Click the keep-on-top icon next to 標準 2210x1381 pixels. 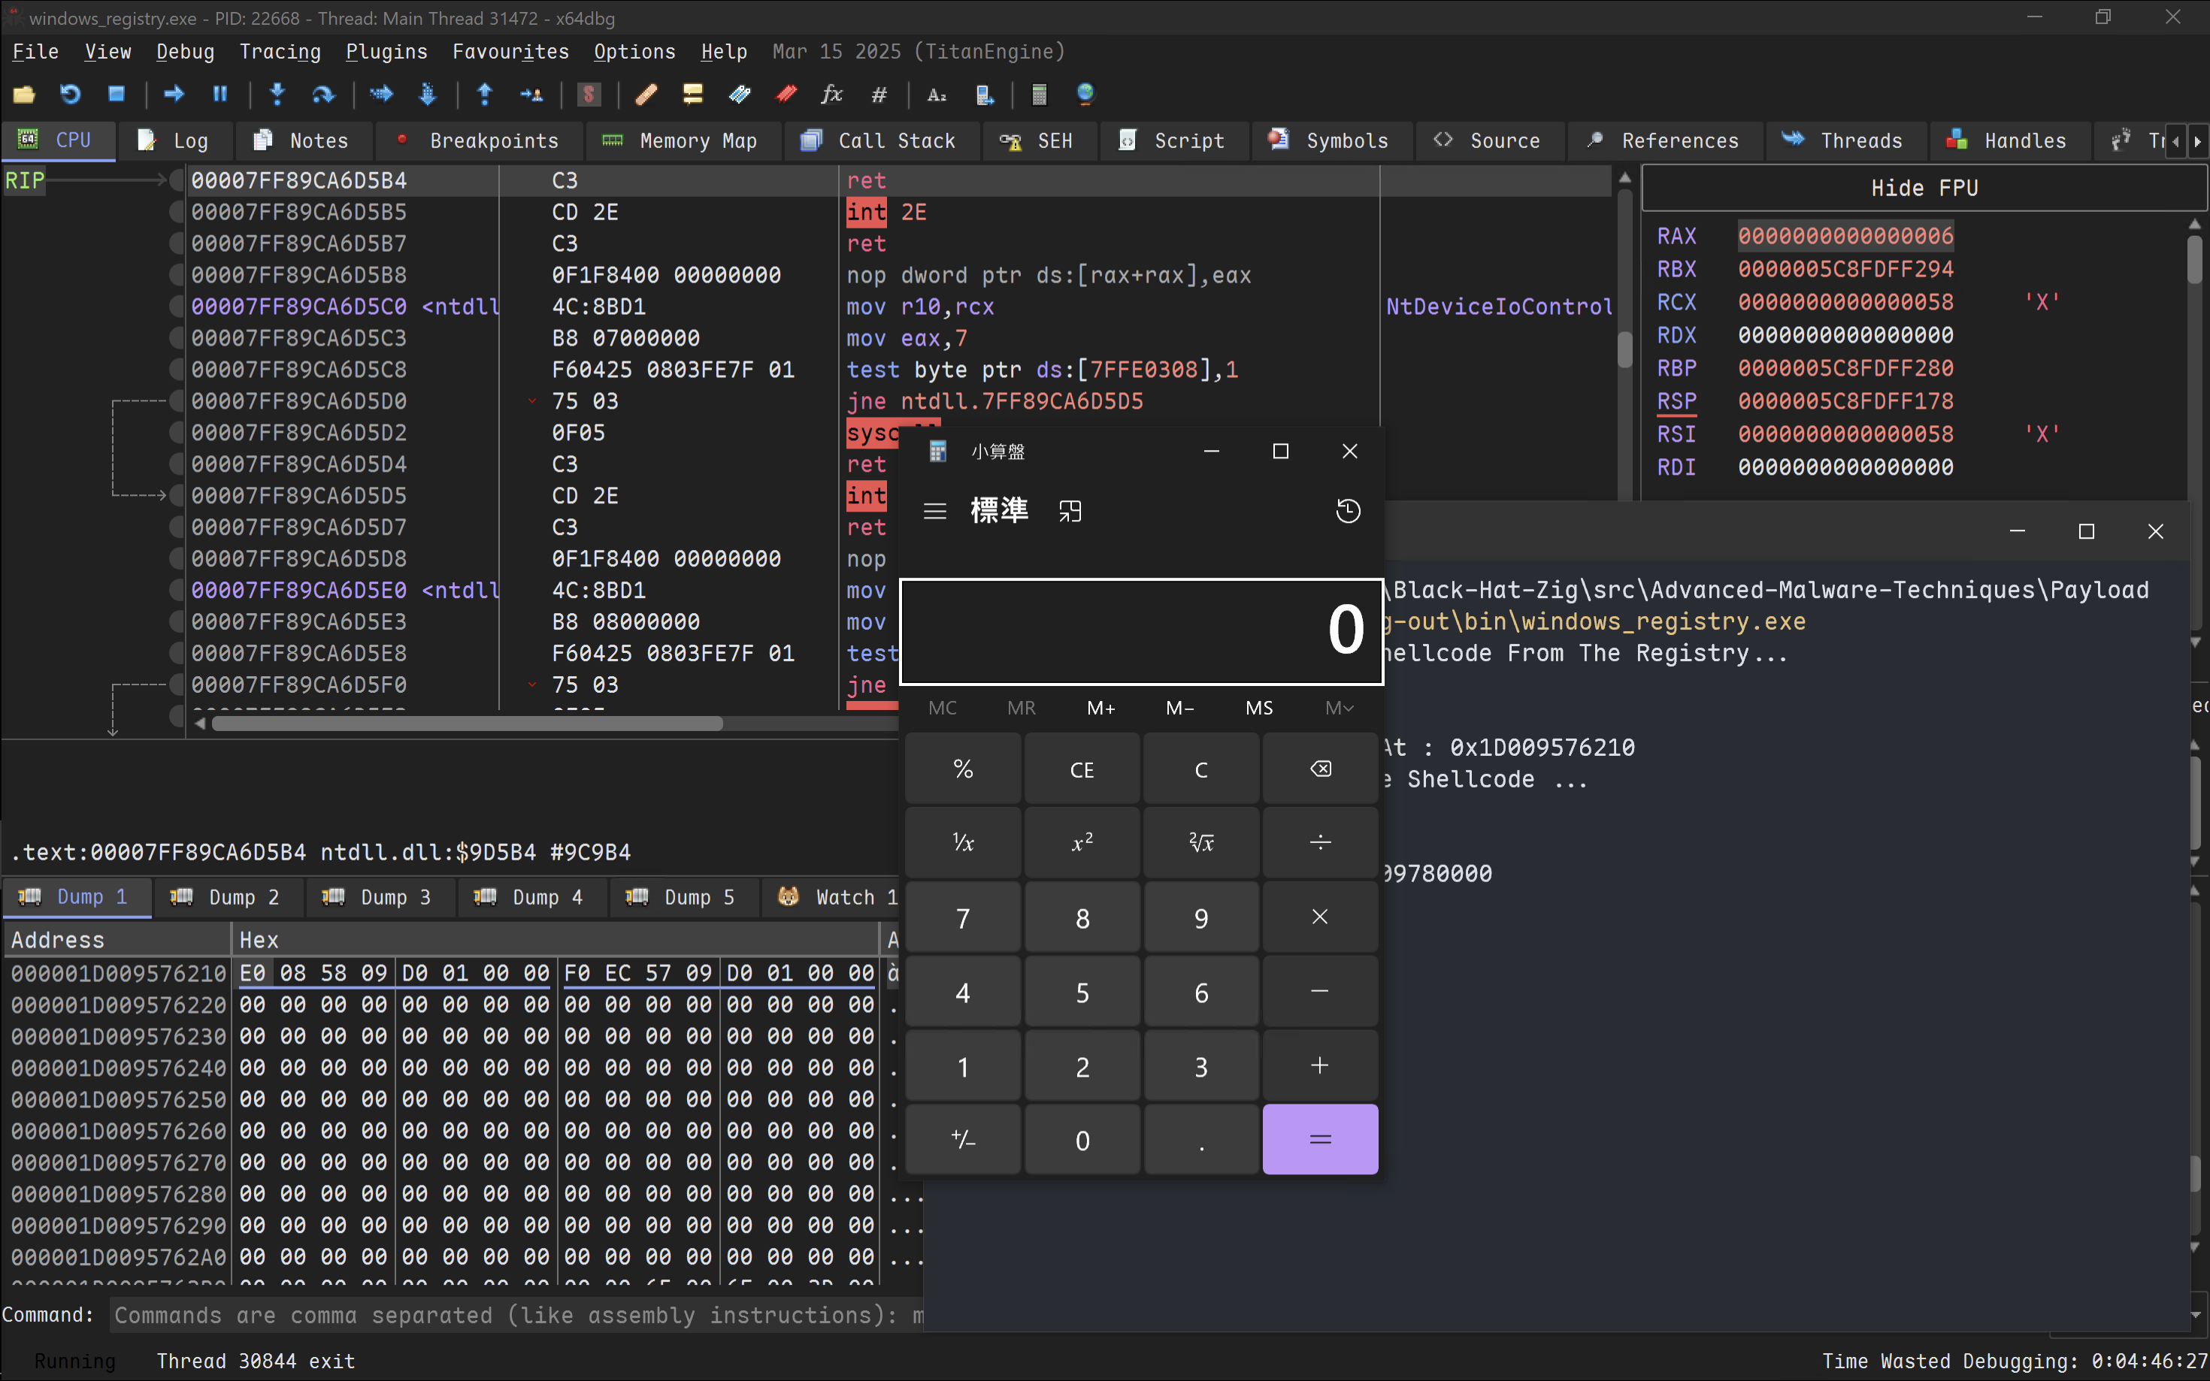1070,511
